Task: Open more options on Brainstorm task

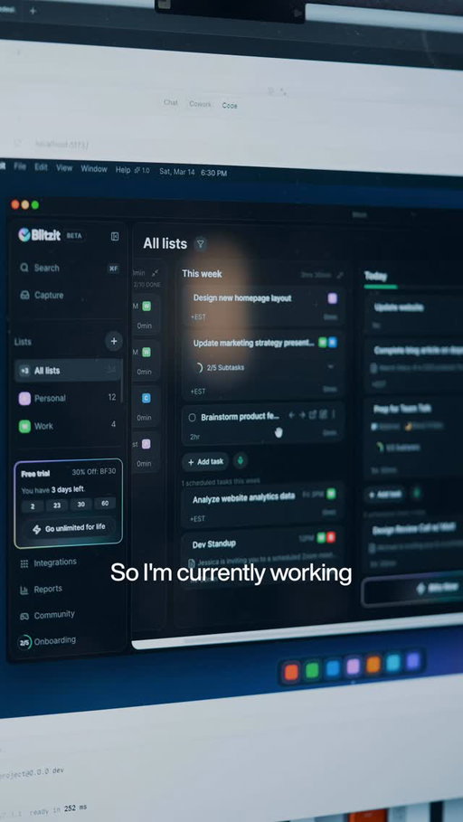Action: point(333,415)
